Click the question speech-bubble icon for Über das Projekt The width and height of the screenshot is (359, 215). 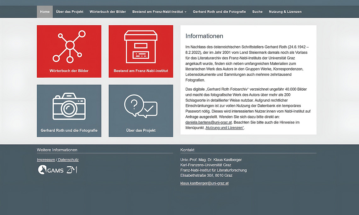(x=141, y=106)
